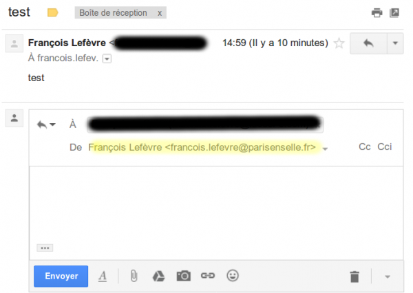The image size is (413, 293).
Task: Insert a link with chain icon
Action: click(208, 276)
